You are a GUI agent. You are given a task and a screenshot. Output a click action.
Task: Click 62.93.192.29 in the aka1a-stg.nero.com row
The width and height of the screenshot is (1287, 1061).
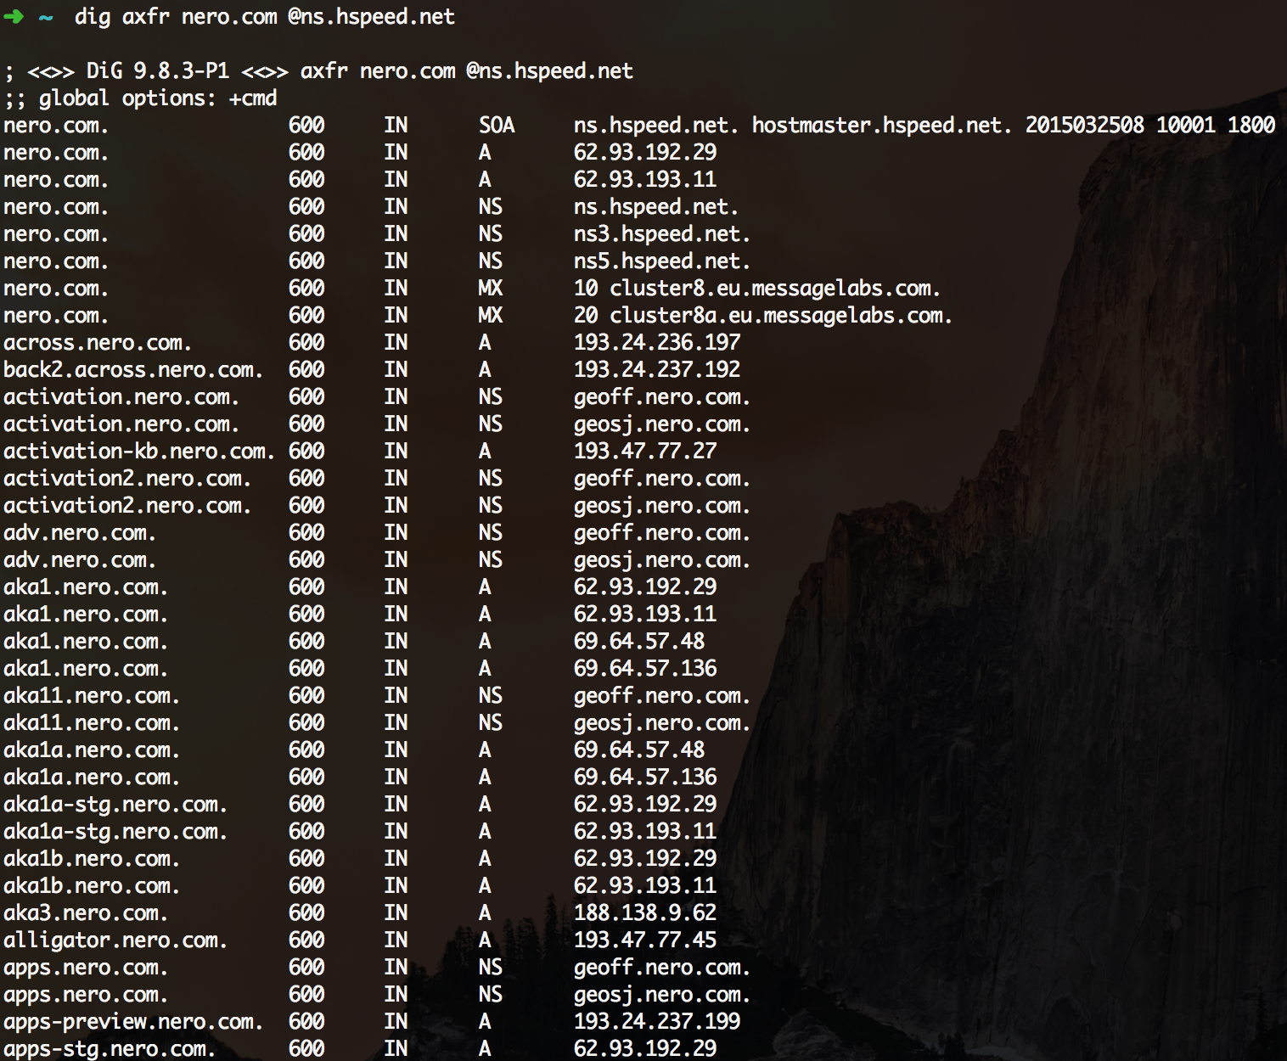click(645, 805)
